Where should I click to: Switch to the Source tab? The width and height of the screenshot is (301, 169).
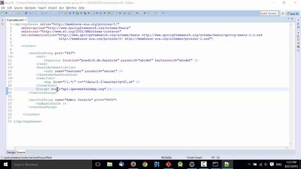[21, 152]
